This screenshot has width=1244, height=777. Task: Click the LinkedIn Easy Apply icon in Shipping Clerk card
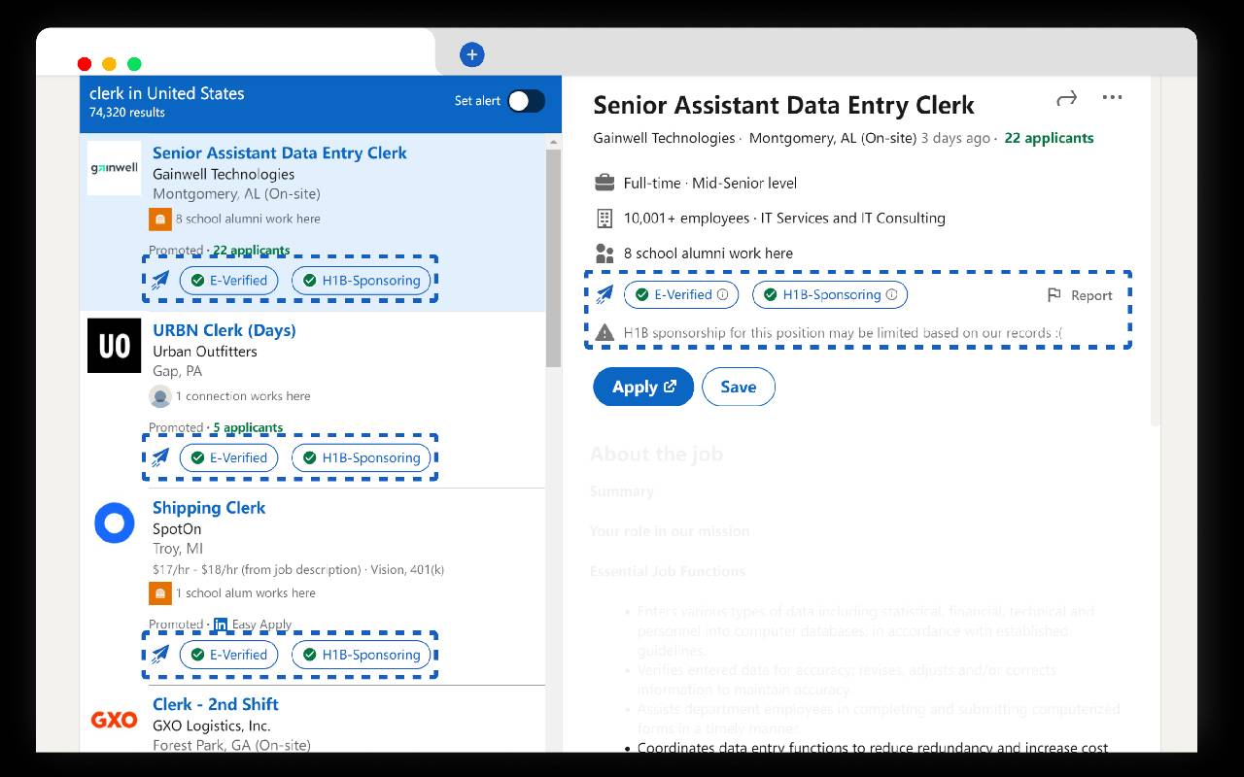pos(221,625)
